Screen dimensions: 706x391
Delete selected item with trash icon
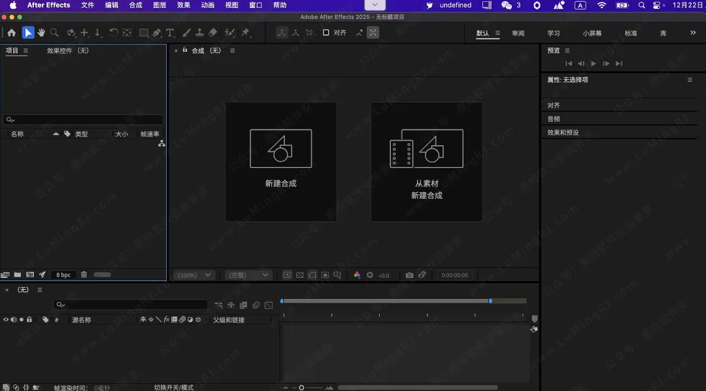84,275
